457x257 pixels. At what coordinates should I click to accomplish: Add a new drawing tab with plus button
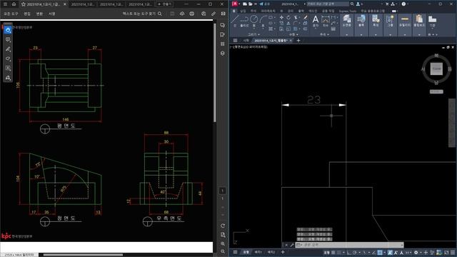point(298,41)
